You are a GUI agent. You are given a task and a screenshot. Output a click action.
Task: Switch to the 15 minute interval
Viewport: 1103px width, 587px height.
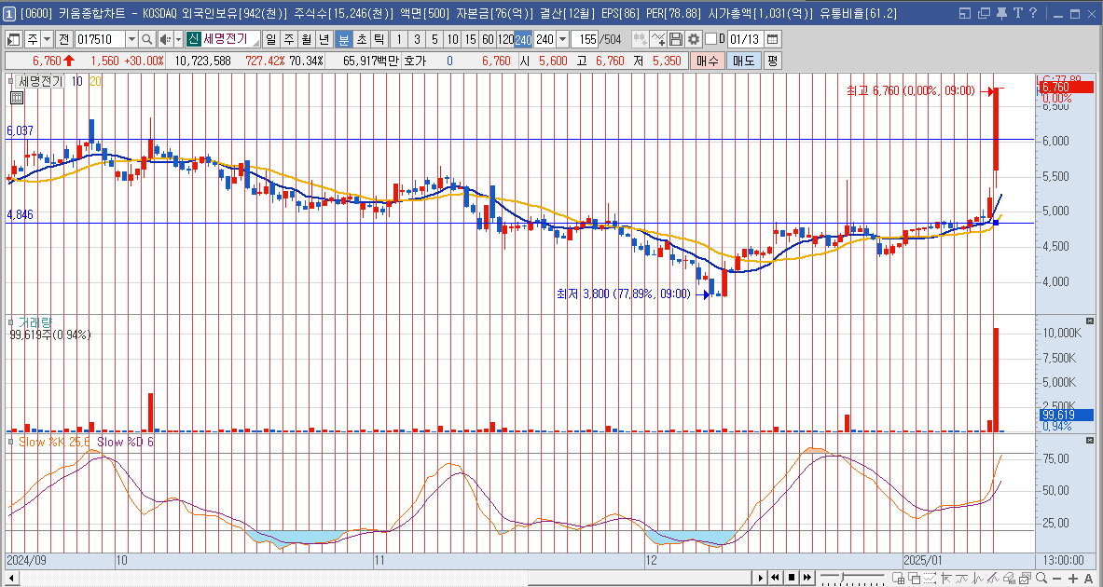(x=470, y=39)
